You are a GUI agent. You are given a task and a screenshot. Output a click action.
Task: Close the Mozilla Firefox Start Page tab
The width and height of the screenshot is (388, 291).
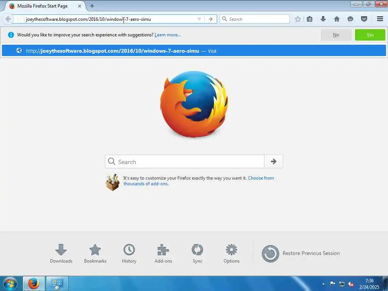[x=80, y=6]
